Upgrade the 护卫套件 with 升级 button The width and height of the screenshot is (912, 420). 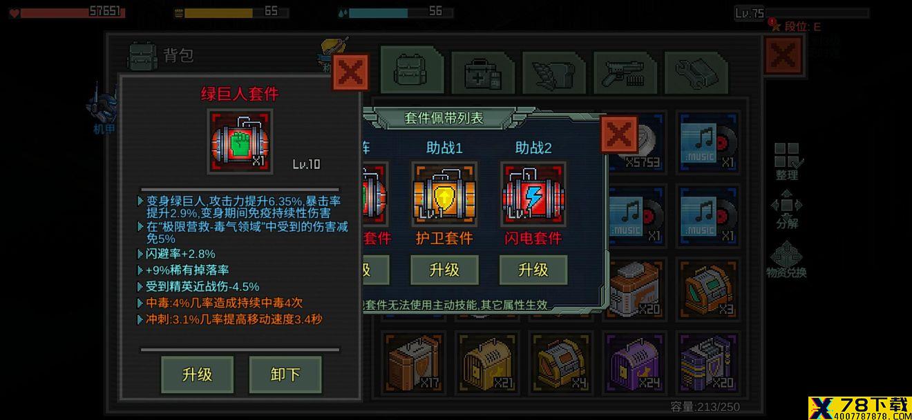click(x=444, y=270)
